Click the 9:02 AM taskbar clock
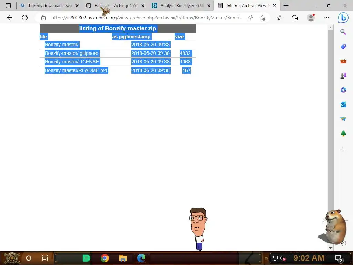353x265 pixels. (x=309, y=258)
